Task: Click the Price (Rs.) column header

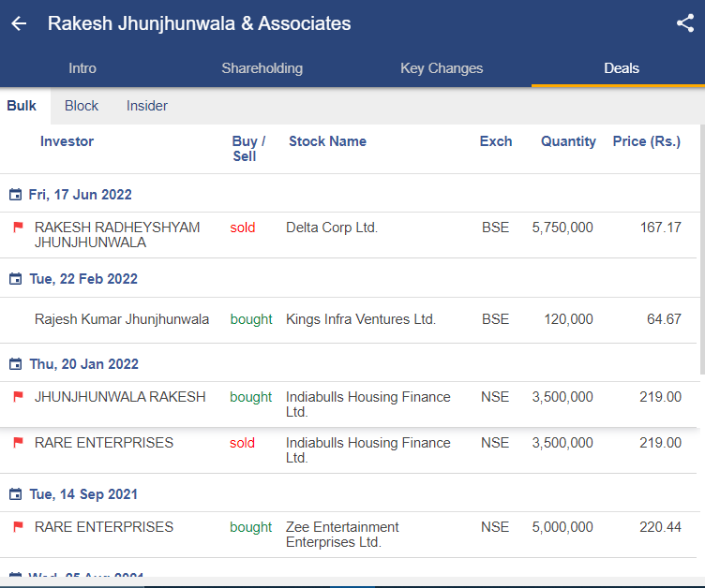Action: (647, 141)
